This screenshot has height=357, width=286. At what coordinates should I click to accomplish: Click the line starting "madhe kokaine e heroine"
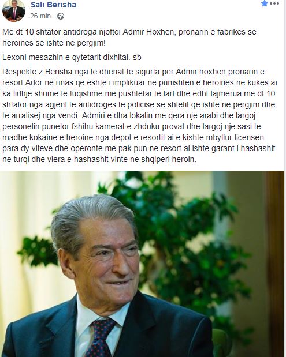(133, 137)
